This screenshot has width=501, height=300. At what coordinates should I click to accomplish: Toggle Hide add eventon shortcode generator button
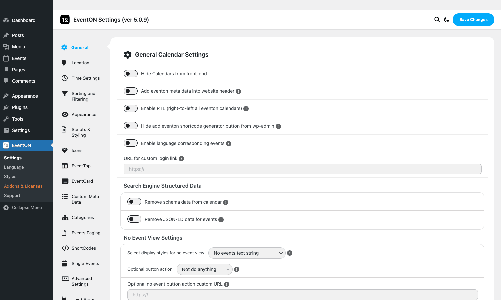click(x=131, y=126)
